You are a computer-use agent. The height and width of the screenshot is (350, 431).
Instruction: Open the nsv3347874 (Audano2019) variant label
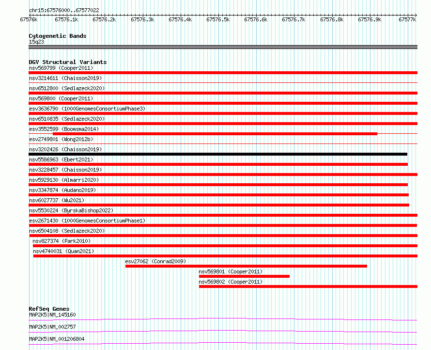pos(62,190)
